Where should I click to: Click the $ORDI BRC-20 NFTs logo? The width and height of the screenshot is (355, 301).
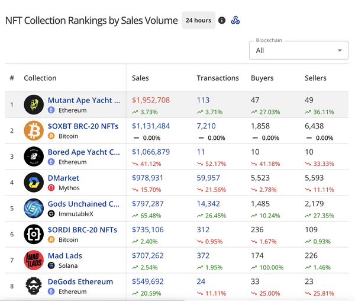[34, 234]
